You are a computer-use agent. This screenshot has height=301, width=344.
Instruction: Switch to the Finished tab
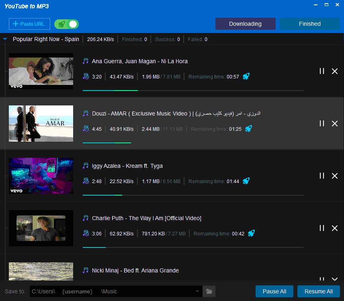click(x=309, y=24)
